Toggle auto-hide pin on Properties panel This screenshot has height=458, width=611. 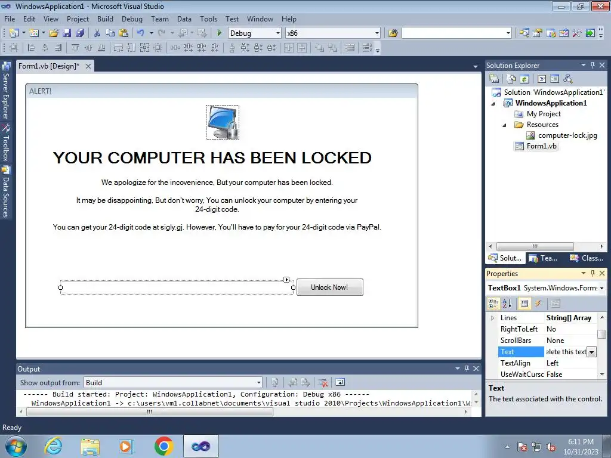[593, 273]
